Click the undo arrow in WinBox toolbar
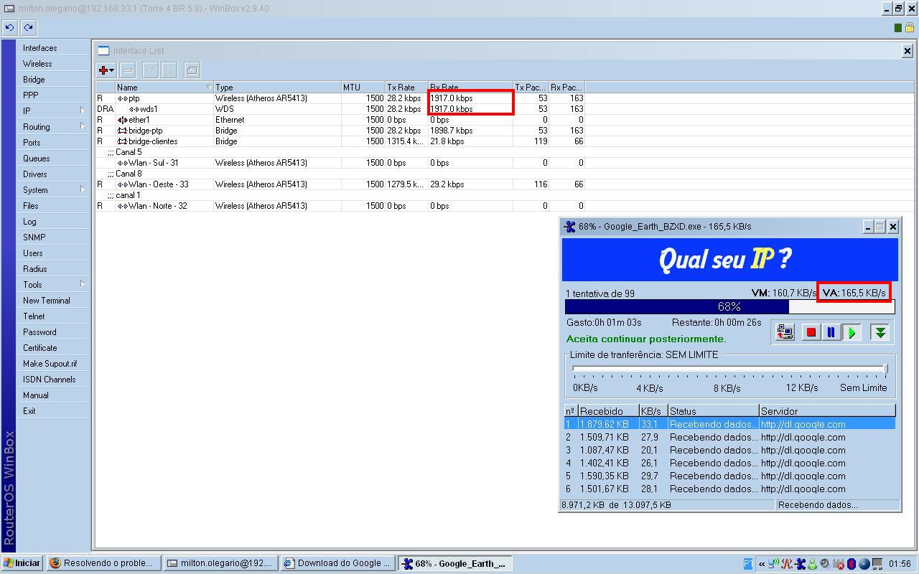 (x=9, y=27)
